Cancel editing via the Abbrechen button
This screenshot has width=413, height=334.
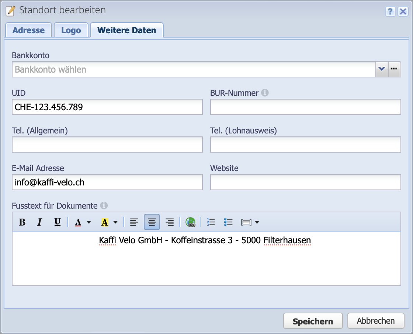[x=376, y=321]
